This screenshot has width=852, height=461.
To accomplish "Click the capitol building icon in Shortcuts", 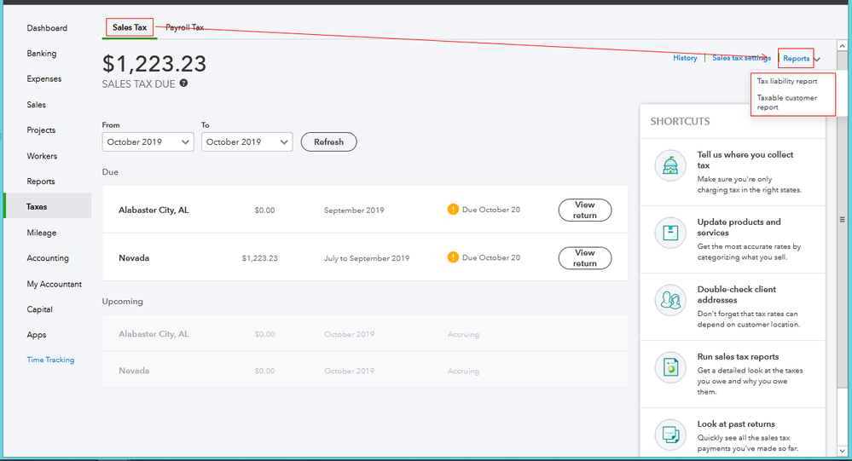I will point(670,165).
